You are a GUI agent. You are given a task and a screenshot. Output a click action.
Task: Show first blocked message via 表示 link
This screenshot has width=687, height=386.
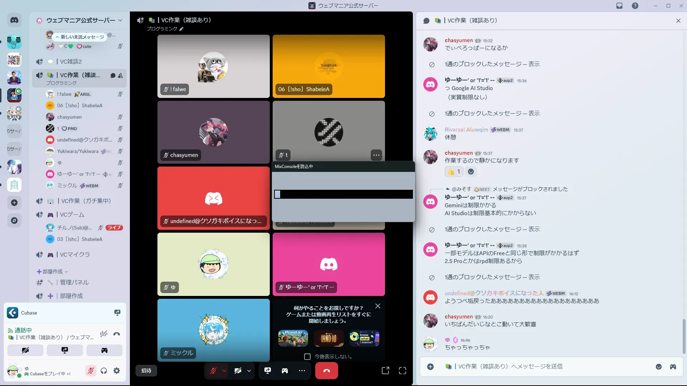click(x=534, y=64)
